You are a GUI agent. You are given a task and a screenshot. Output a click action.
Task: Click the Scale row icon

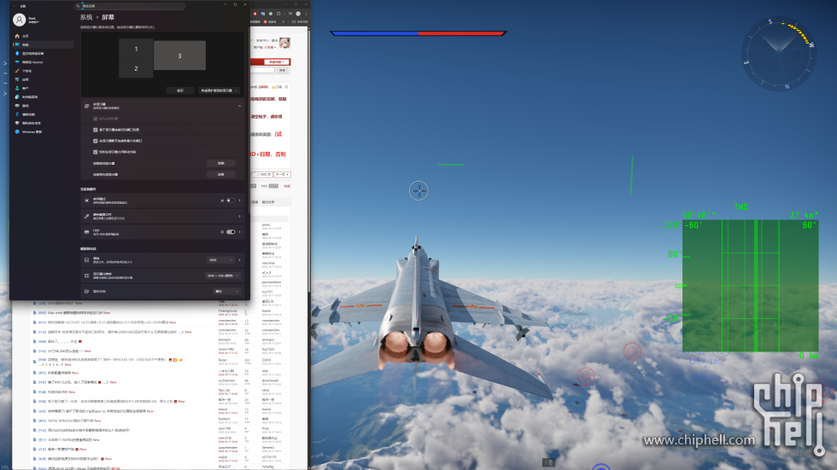click(86, 260)
